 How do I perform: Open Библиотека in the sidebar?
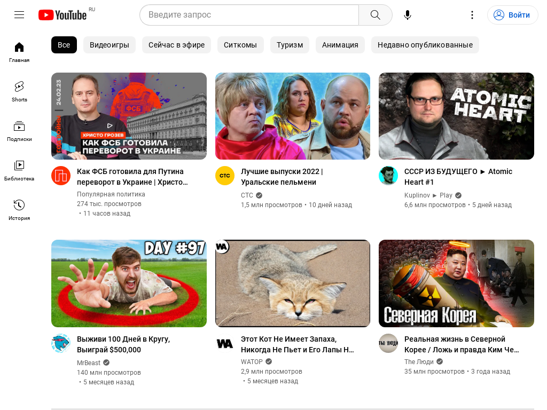click(x=19, y=171)
